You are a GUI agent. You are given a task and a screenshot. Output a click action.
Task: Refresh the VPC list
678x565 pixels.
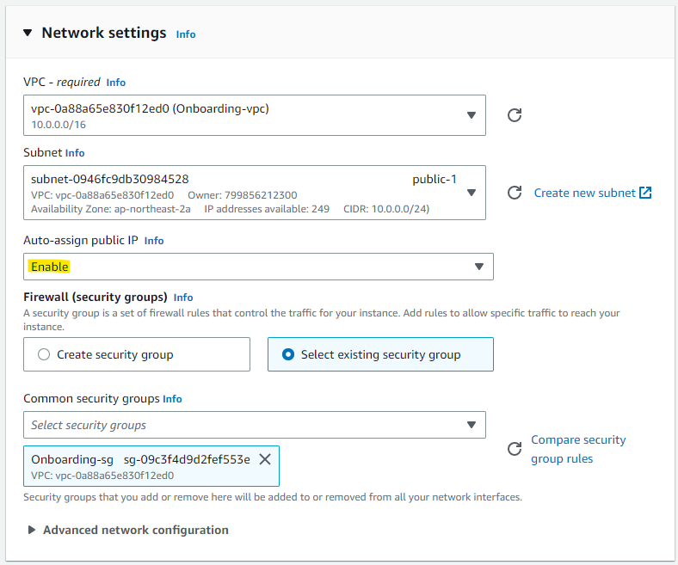point(515,115)
